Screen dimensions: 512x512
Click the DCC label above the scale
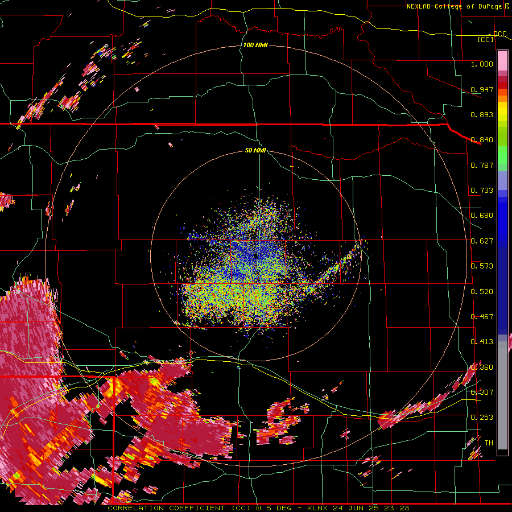(x=499, y=34)
